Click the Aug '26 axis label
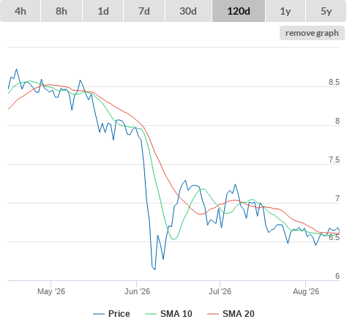Screen dimensions: 347x333 point(306,291)
